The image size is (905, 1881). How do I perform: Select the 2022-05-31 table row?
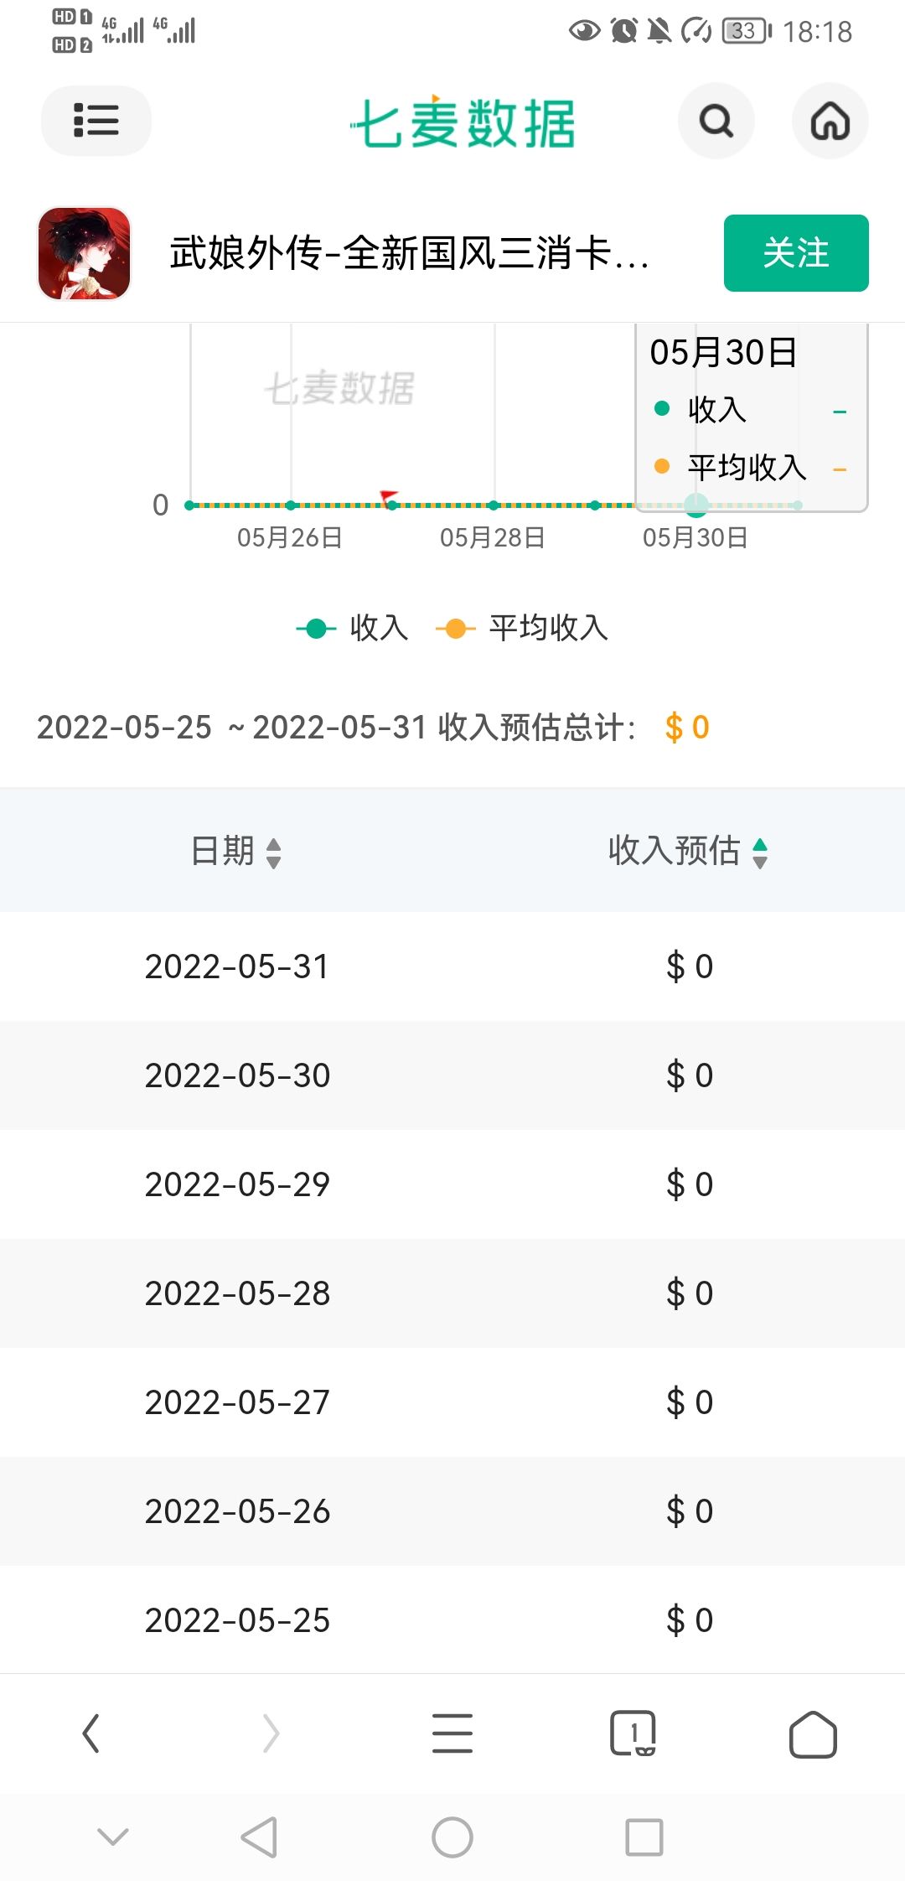452,966
